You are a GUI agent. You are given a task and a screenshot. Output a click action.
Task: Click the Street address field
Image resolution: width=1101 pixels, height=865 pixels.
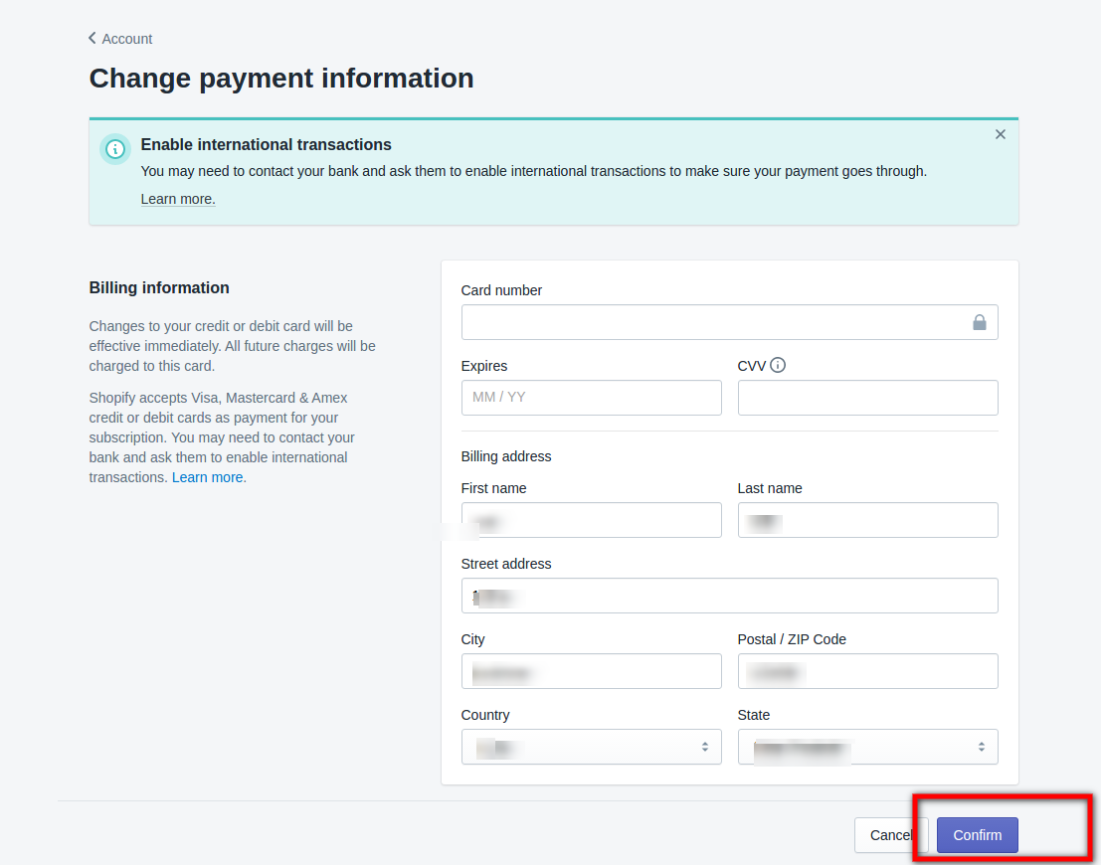[x=729, y=596]
